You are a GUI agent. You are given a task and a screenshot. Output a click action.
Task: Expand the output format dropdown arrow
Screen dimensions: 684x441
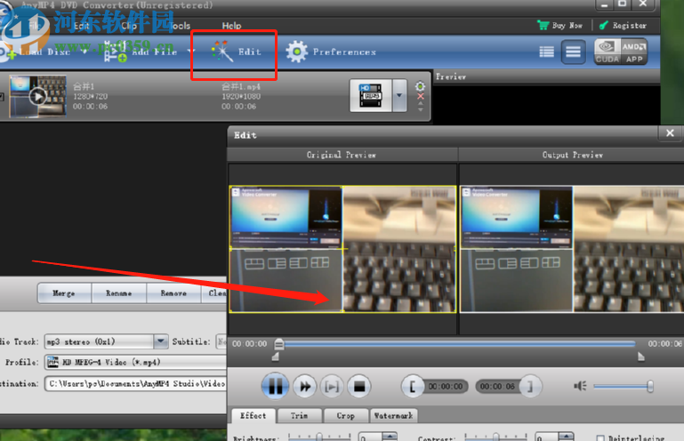399,95
